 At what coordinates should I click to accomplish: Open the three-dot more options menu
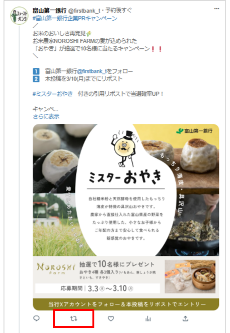click(217, 9)
